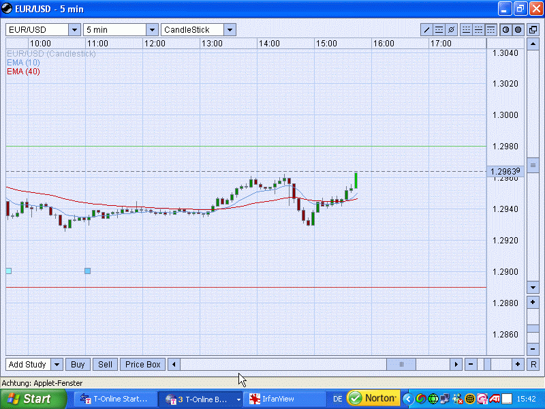Detach chart with overlapping windows icon
This screenshot has width=545, height=409.
point(533,30)
